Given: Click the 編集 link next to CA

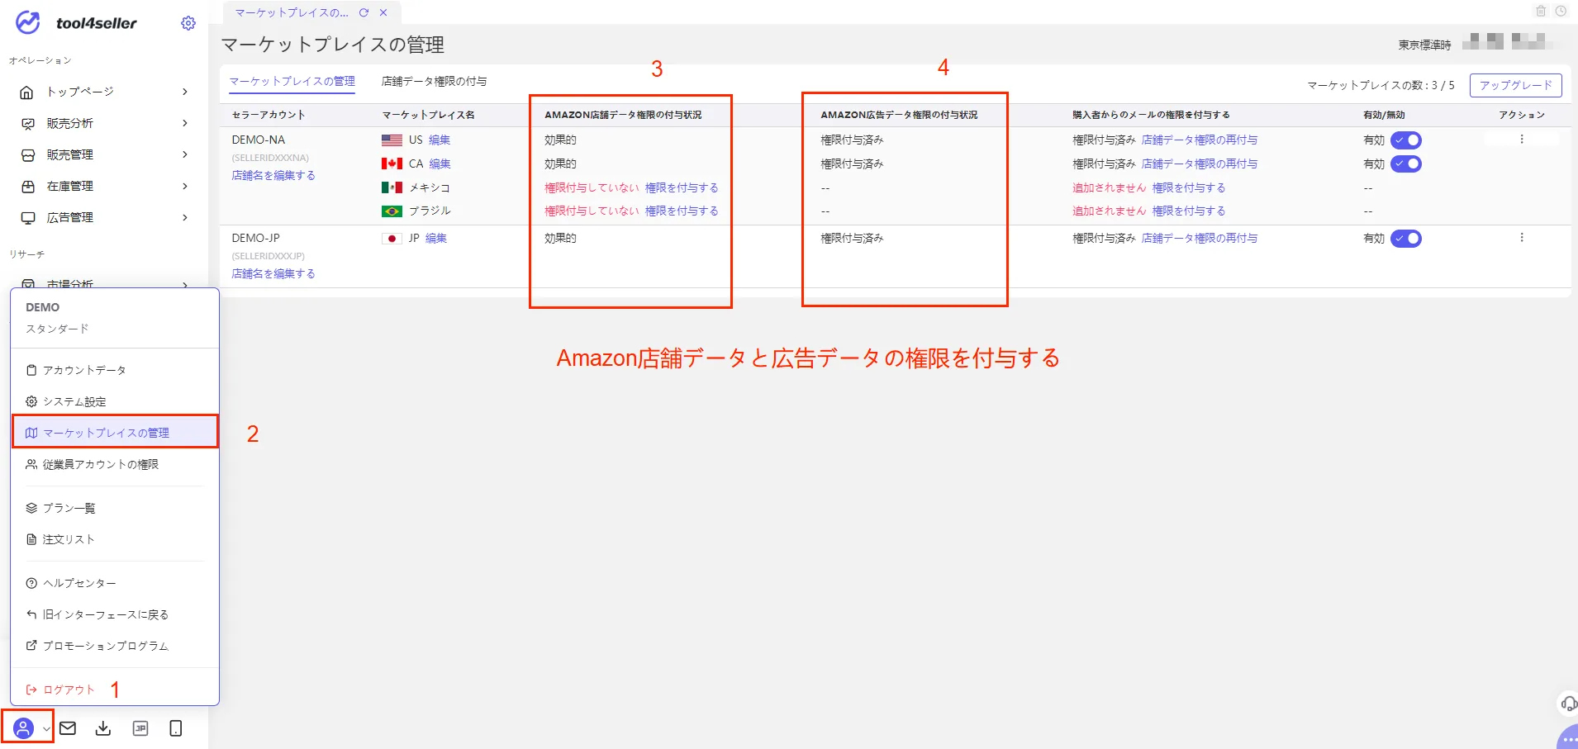Looking at the screenshot, I should 440,164.
